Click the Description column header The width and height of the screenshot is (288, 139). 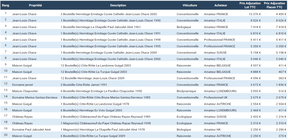point(118,5)
